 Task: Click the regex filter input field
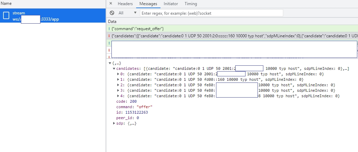(x=212, y=13)
